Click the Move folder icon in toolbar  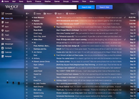tap(45, 14)
